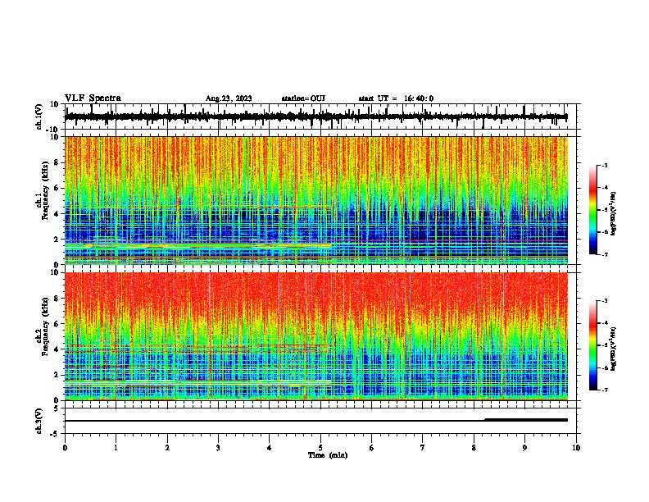
Task: Click the "0" tick on the time axis
Action: (x=65, y=448)
